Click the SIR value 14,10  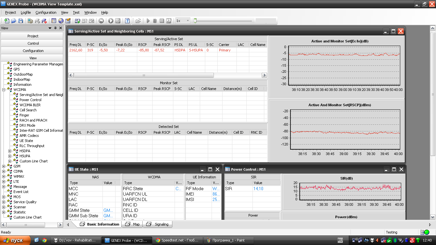click(x=258, y=189)
